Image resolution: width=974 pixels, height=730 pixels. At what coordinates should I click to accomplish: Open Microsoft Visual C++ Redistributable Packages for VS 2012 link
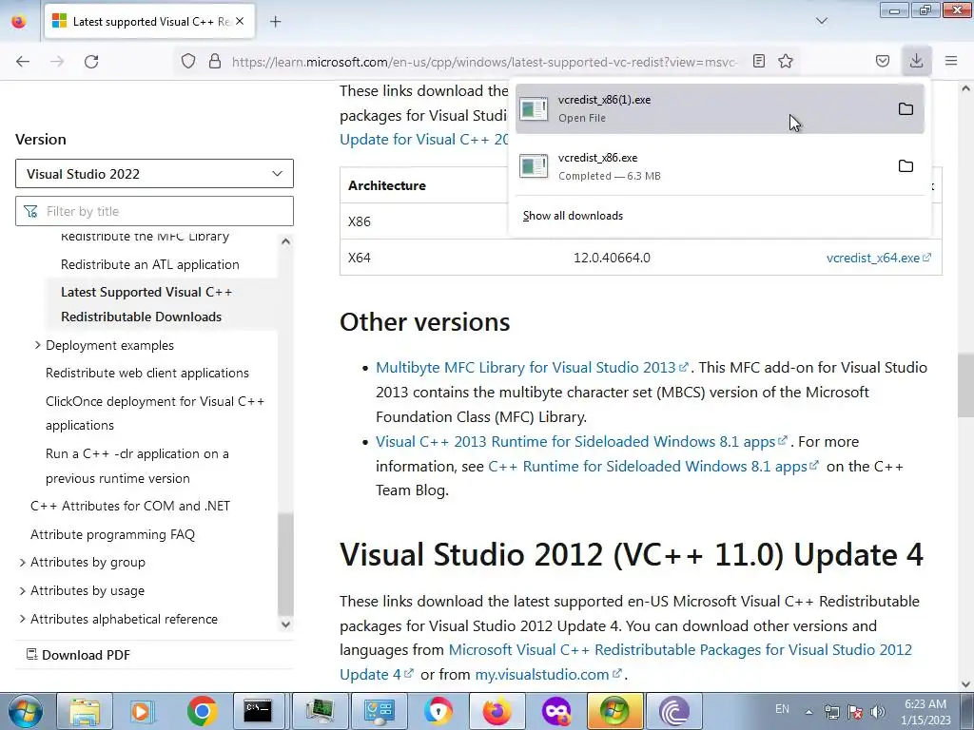[x=626, y=662]
